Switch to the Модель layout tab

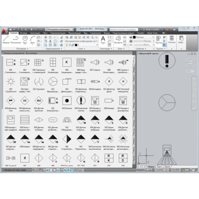click(x=151, y=167)
